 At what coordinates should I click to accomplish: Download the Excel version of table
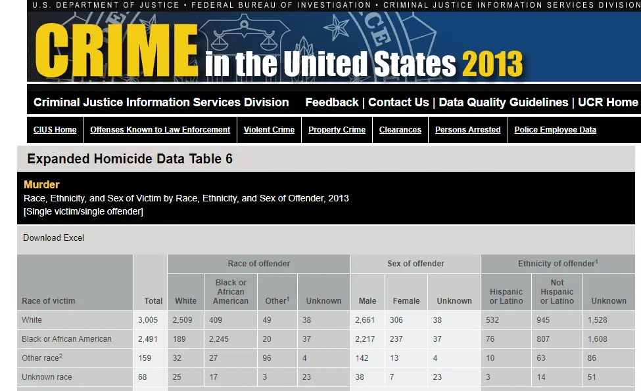coord(54,237)
